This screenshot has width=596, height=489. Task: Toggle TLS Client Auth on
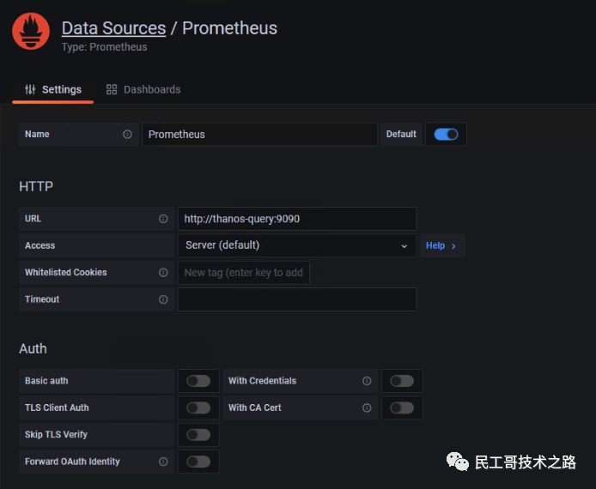click(198, 407)
